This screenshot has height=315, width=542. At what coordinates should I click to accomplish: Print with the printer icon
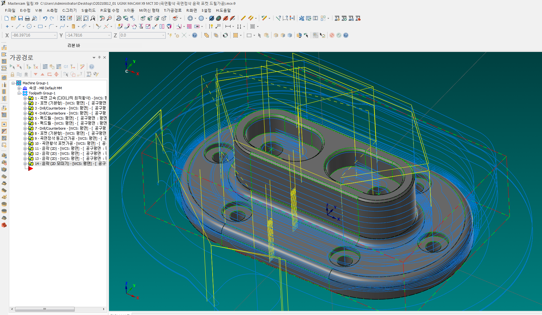click(x=27, y=18)
